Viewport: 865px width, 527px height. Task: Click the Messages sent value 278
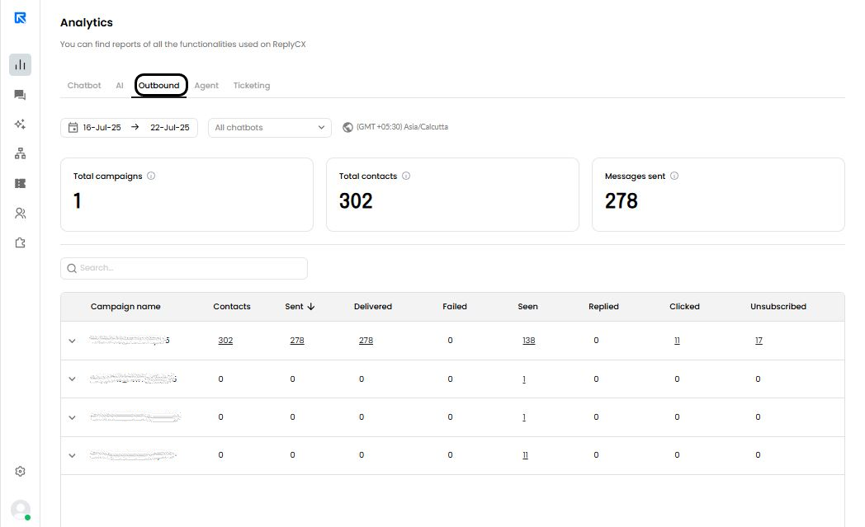(x=622, y=200)
